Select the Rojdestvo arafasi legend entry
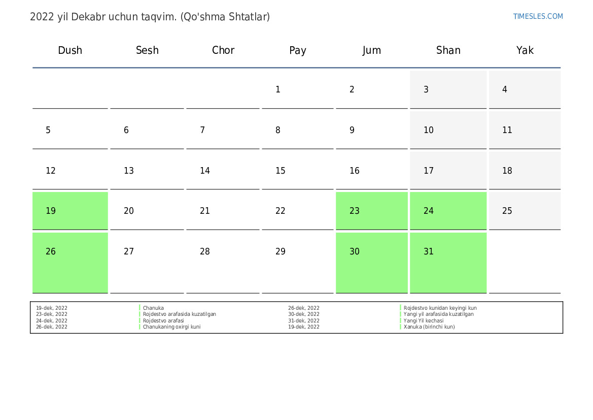Image resolution: width=593 pixels, height=420 pixels. coord(163,321)
